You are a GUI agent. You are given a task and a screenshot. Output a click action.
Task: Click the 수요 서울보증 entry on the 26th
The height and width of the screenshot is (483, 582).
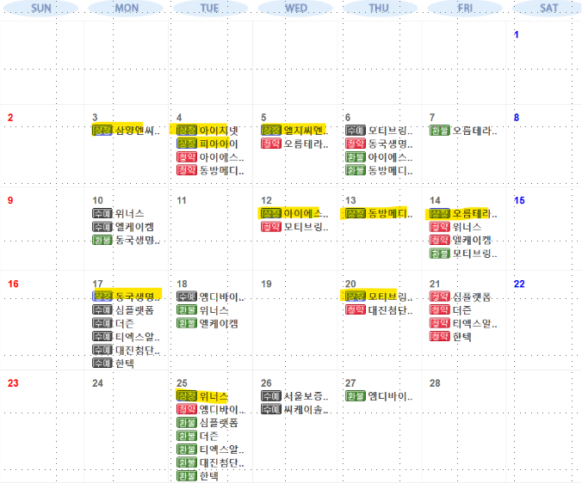[294, 396]
